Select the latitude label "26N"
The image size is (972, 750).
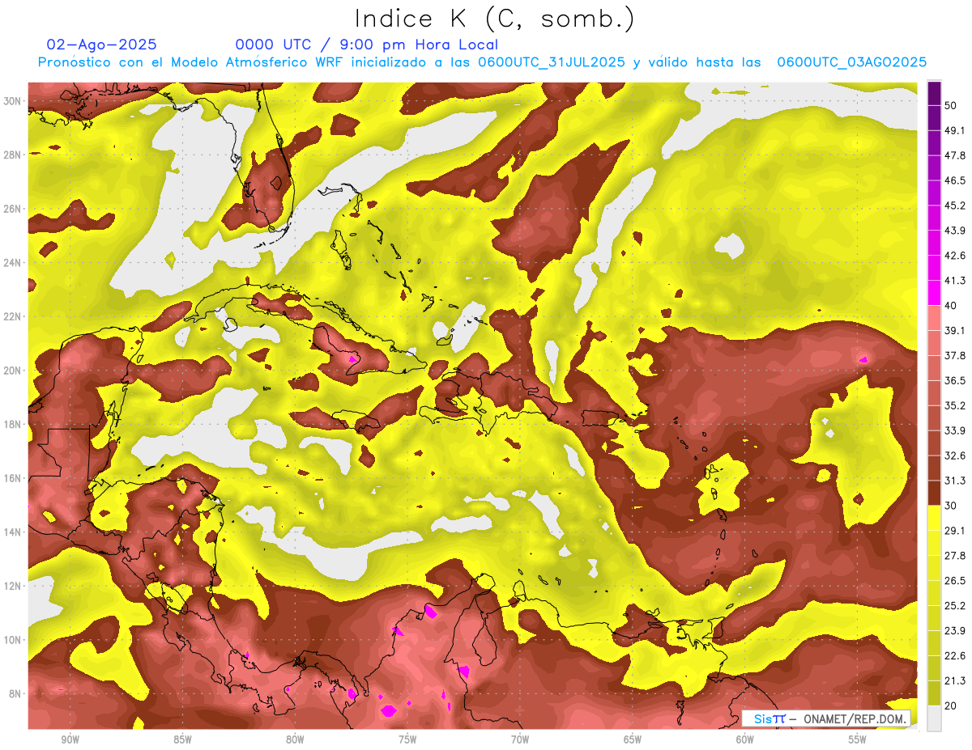coord(14,209)
